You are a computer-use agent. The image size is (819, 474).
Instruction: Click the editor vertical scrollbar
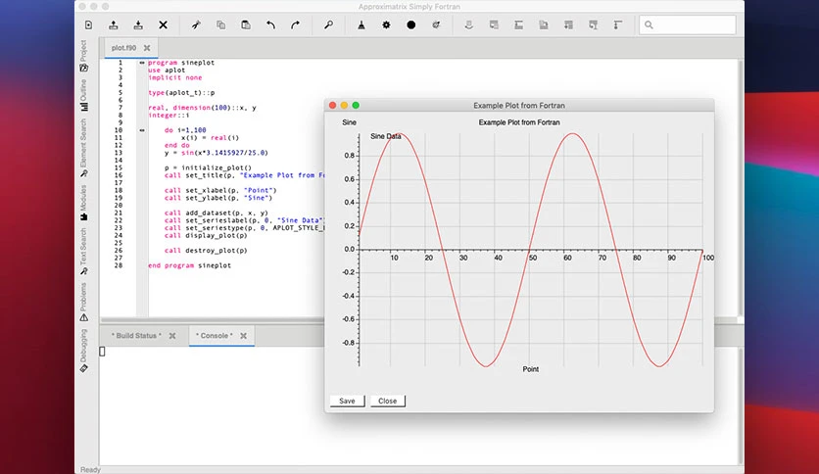pos(741,188)
